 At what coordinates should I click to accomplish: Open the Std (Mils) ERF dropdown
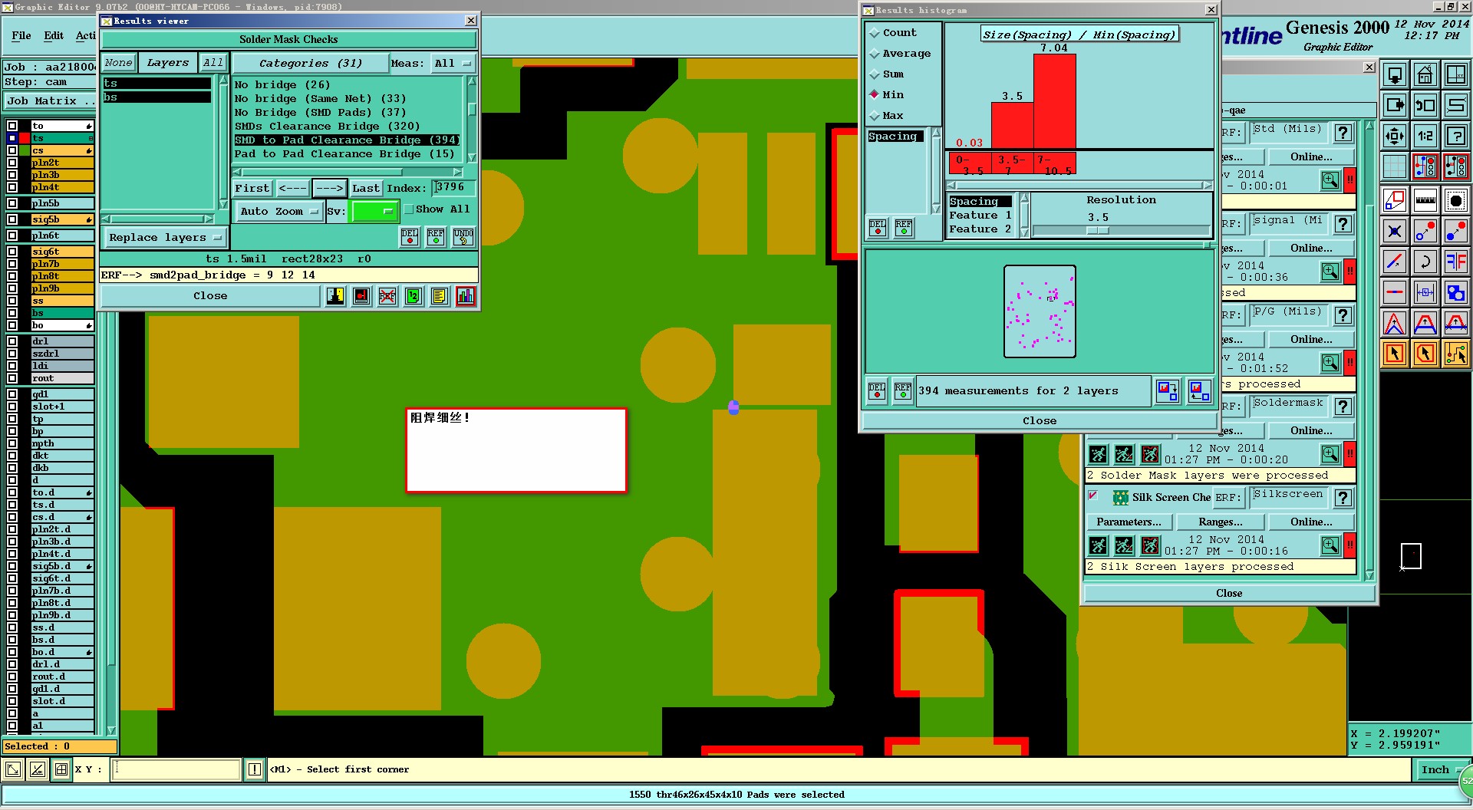[1289, 132]
